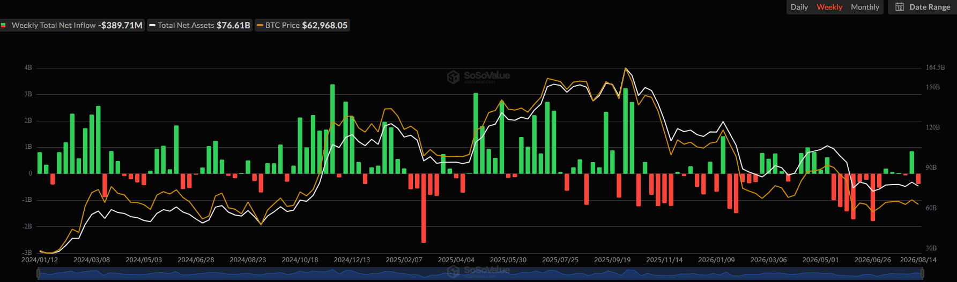Click the -3B left-axis label
Viewport: 957px width, 282px height.
click(27, 252)
